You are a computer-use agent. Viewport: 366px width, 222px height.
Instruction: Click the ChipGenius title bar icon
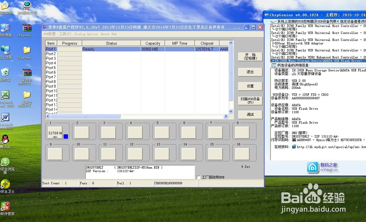pyautogui.click(x=266, y=15)
